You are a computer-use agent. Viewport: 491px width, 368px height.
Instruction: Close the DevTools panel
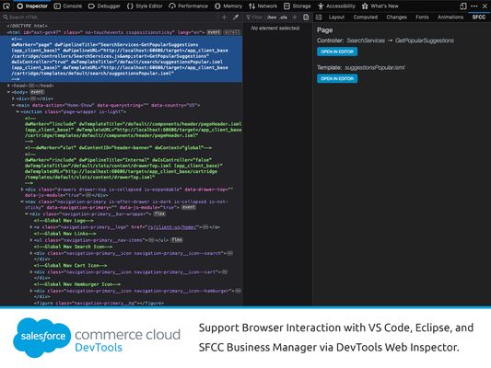[x=485, y=6]
